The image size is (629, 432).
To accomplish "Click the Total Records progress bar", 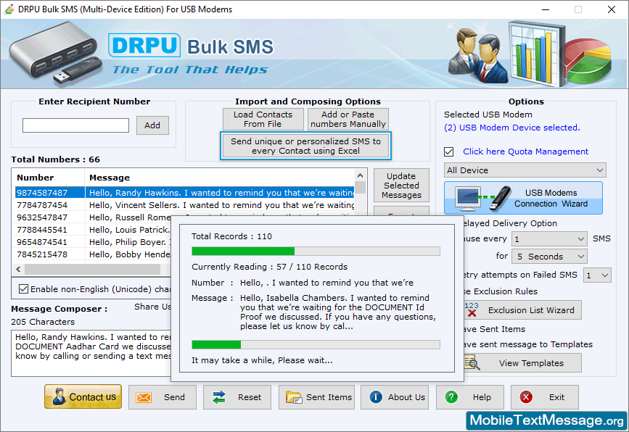I will 316,252.
